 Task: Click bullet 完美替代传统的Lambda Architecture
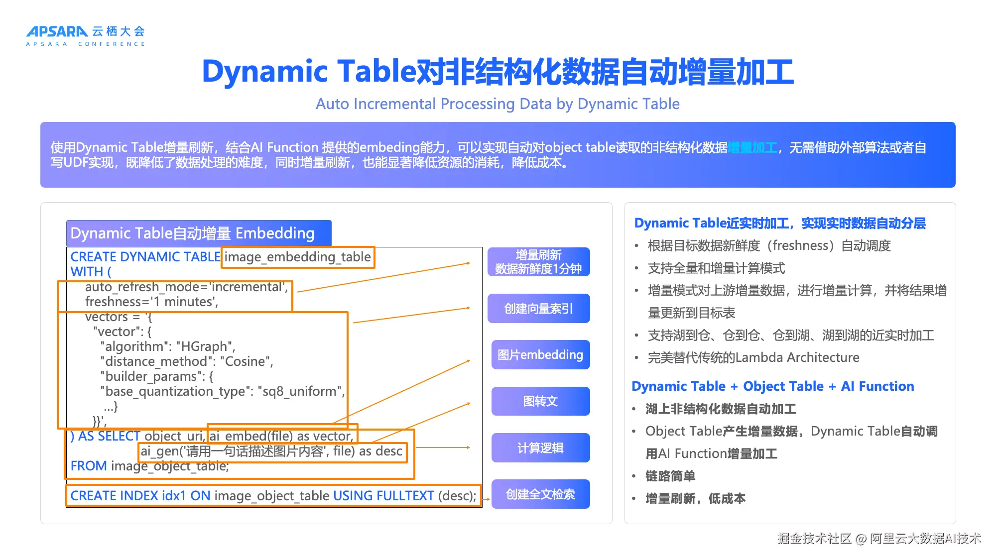coord(753,357)
